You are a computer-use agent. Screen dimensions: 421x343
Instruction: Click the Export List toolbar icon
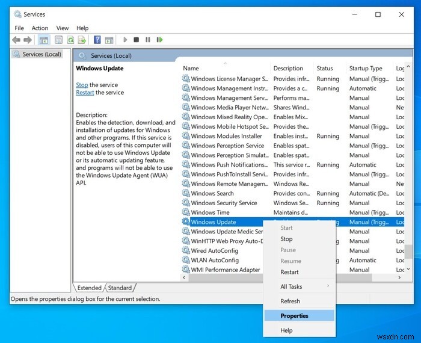point(81,40)
